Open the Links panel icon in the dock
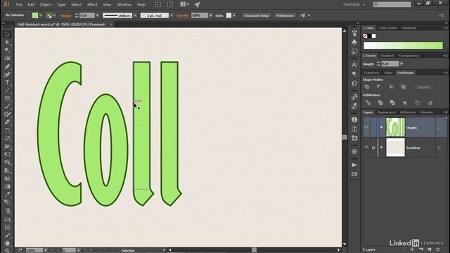This screenshot has width=450, height=253. (354, 174)
